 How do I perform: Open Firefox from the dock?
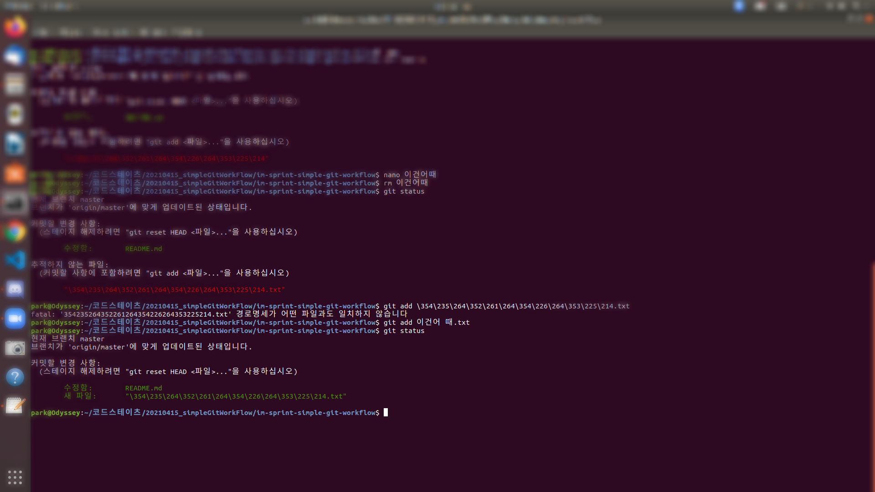(15, 27)
